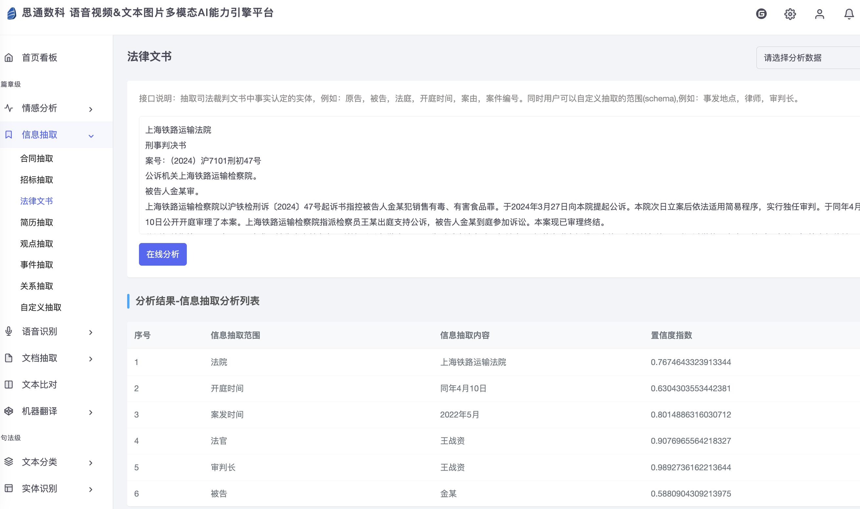
Task: Click the Grammarly G icon in header
Action: (761, 14)
